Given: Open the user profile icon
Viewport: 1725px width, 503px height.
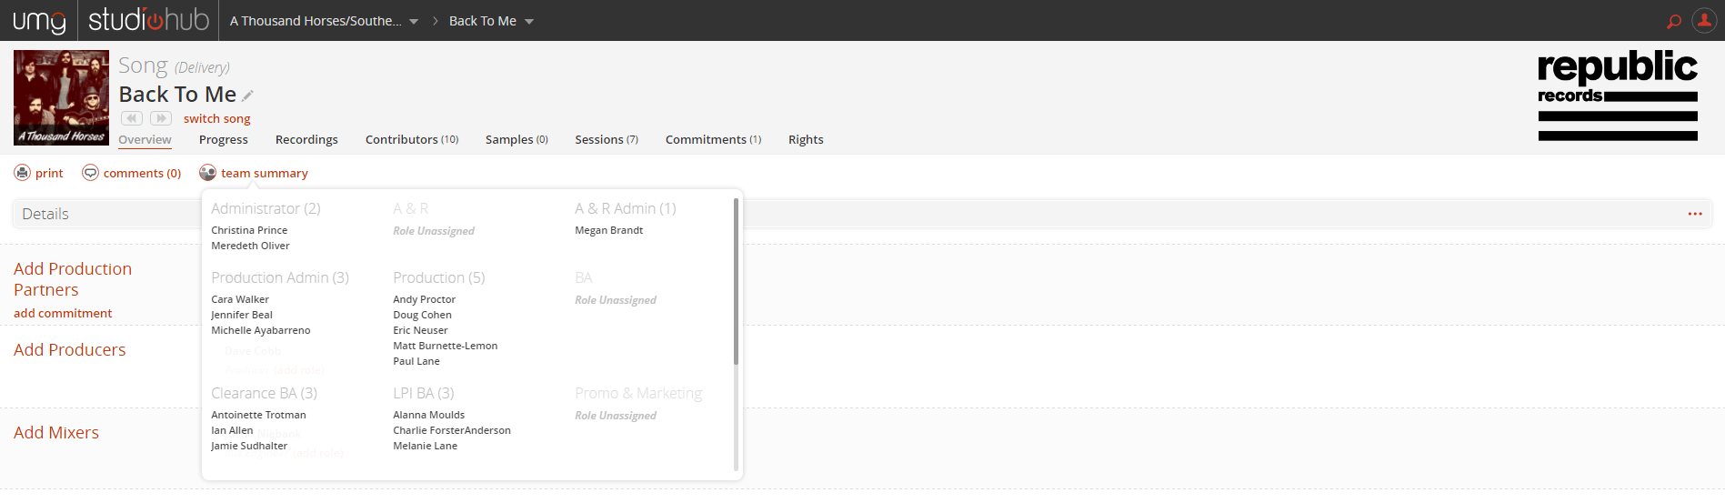Looking at the screenshot, I should click(1703, 20).
